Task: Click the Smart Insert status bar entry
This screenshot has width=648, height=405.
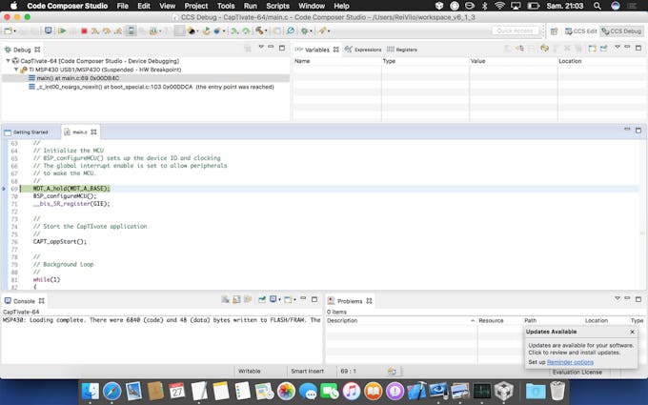Action: tap(307, 371)
